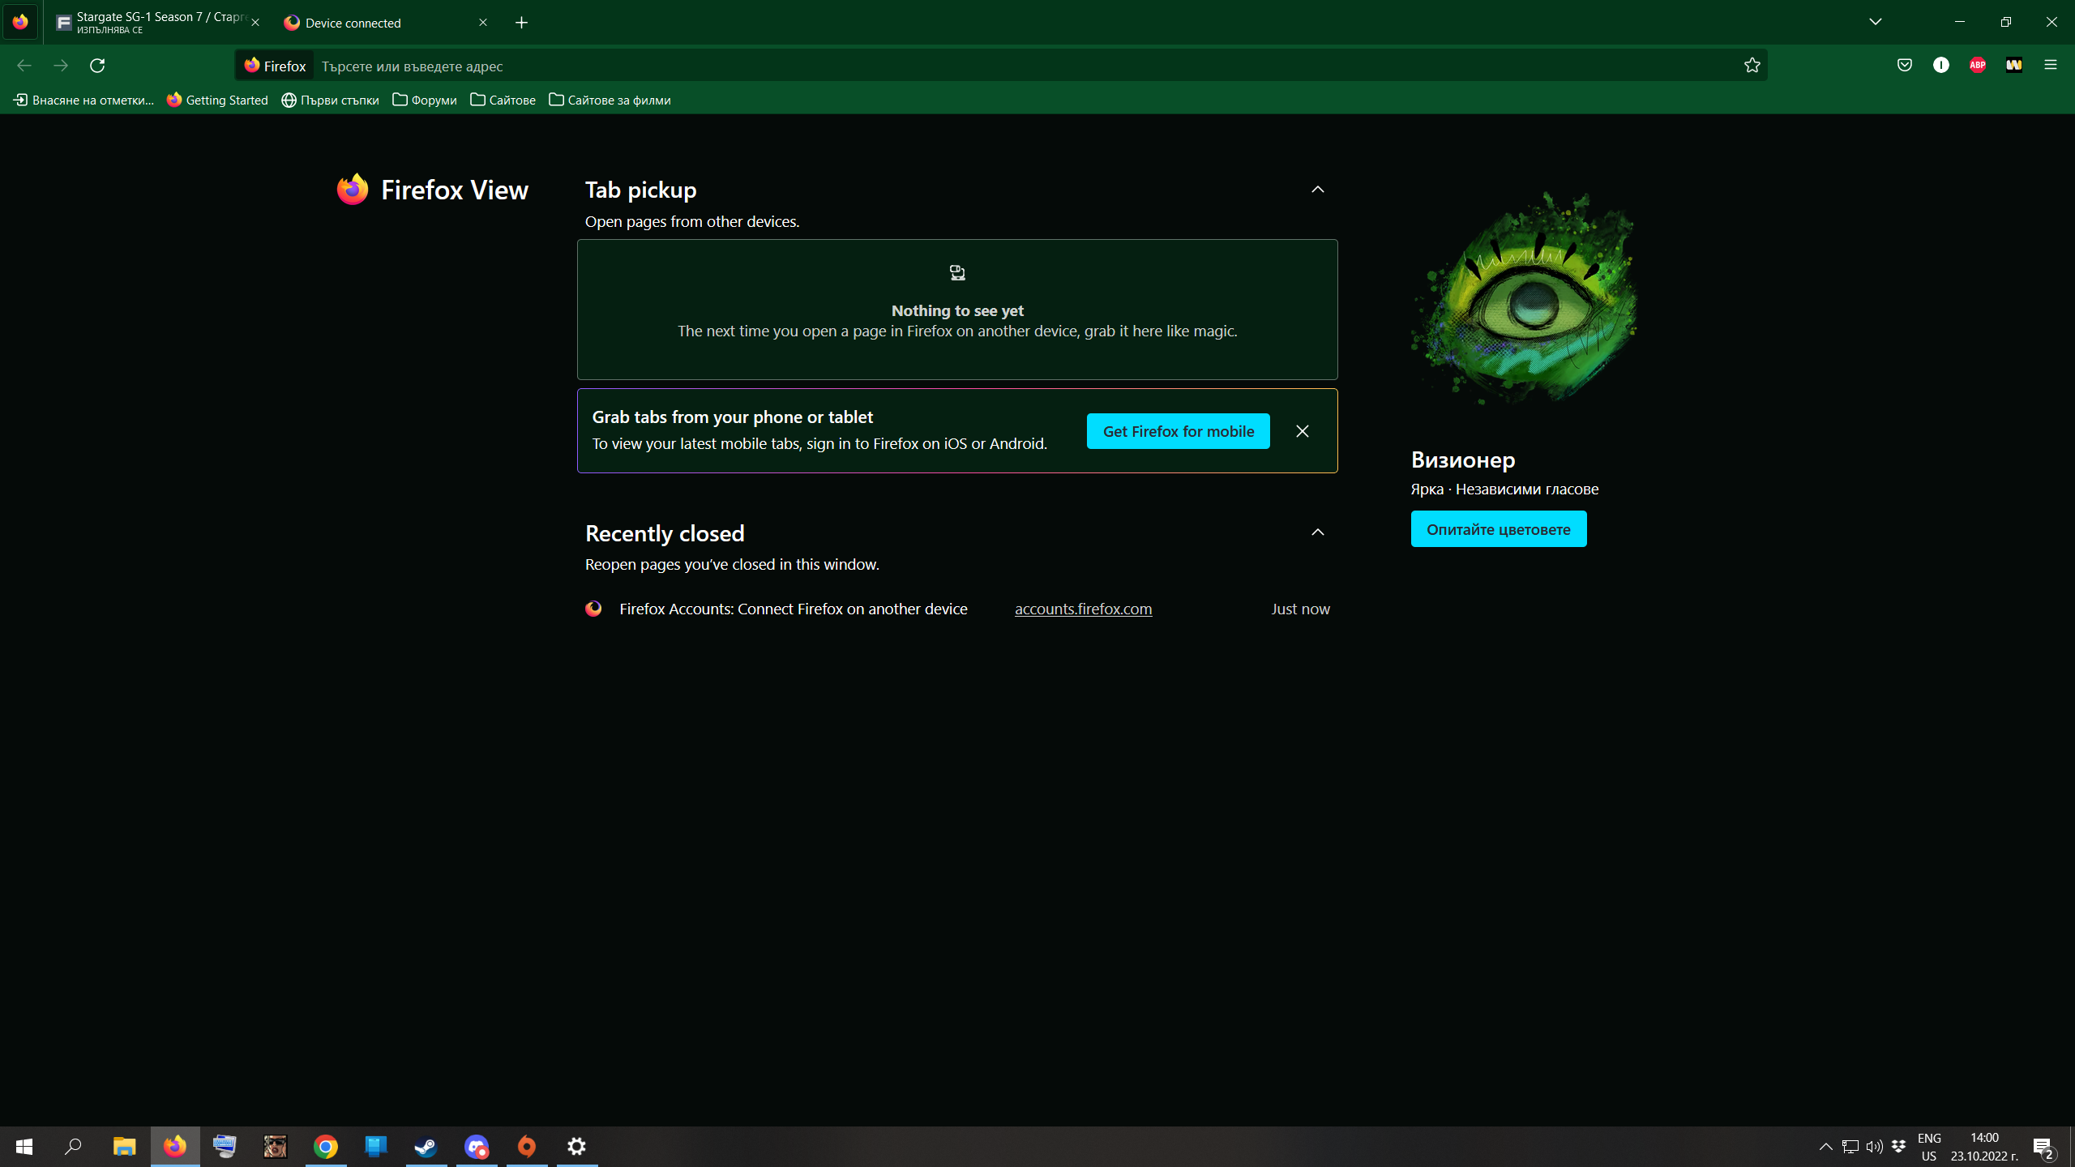Show hidden system tray icons
Screen dimensions: 2075x1167
coord(1825,1146)
